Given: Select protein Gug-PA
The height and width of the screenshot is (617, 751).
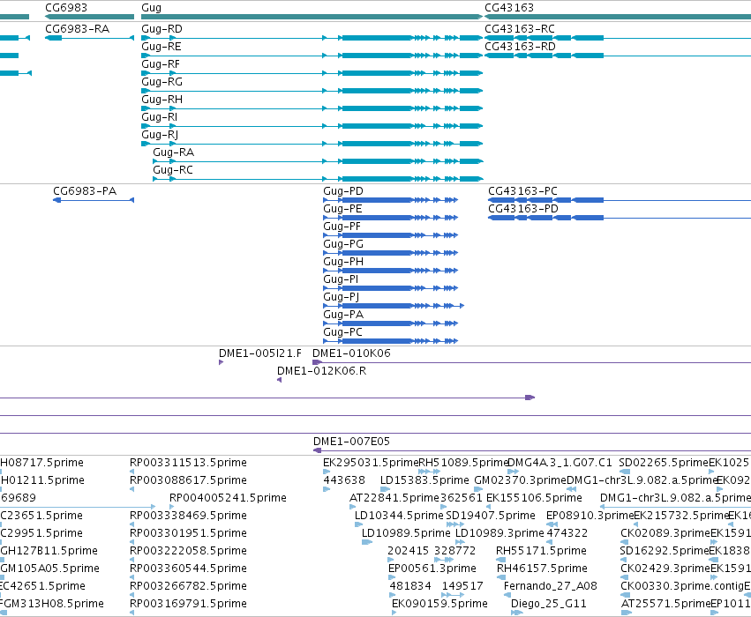Looking at the screenshot, I should tap(343, 315).
